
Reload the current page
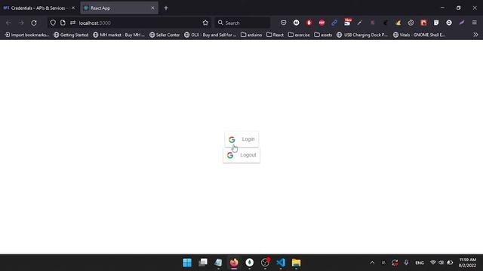pyautogui.click(x=34, y=23)
